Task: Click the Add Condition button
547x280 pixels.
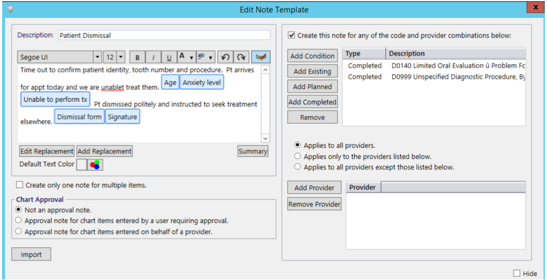Action: 313,56
